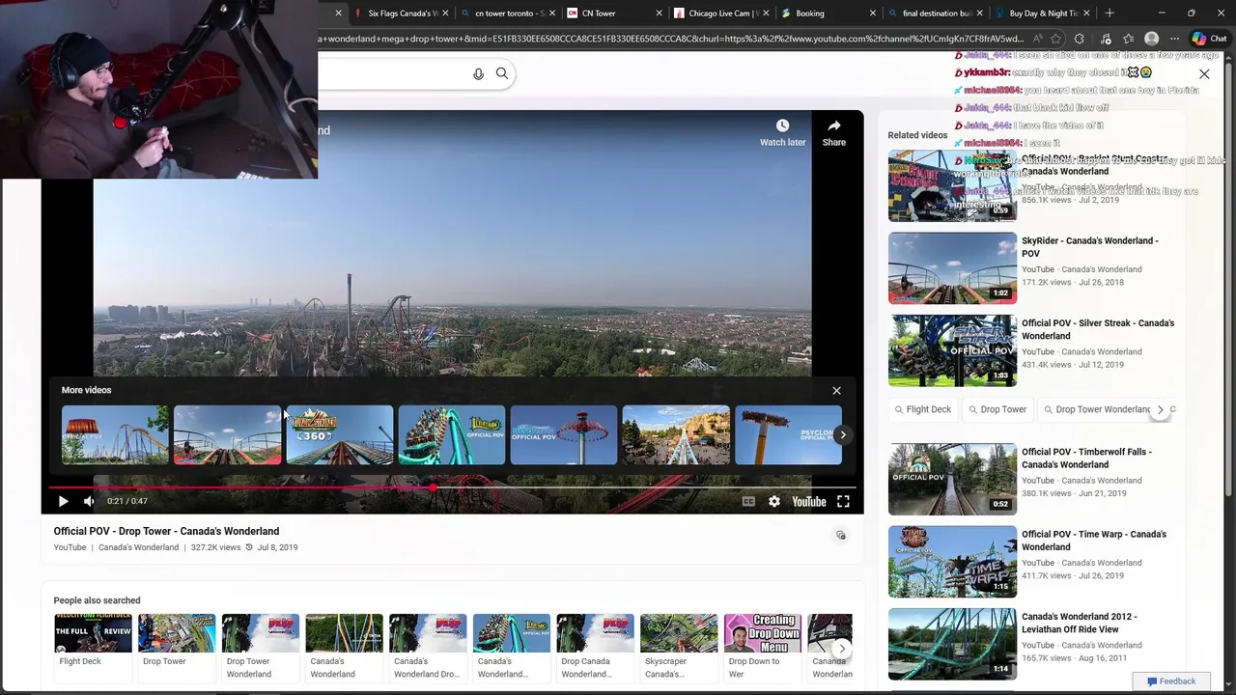Advance suggestion chips with right arrow
Screen dimensions: 1236x695
pos(1161,409)
